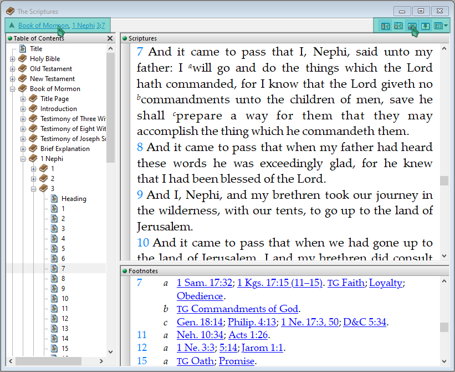Follow the Neh. 10:34 footnote link
Image resolution: width=455 pixels, height=372 pixels.
(x=200, y=335)
